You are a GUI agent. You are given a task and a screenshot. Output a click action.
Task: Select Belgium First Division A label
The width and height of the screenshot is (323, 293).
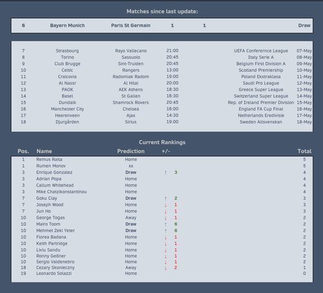(261, 64)
